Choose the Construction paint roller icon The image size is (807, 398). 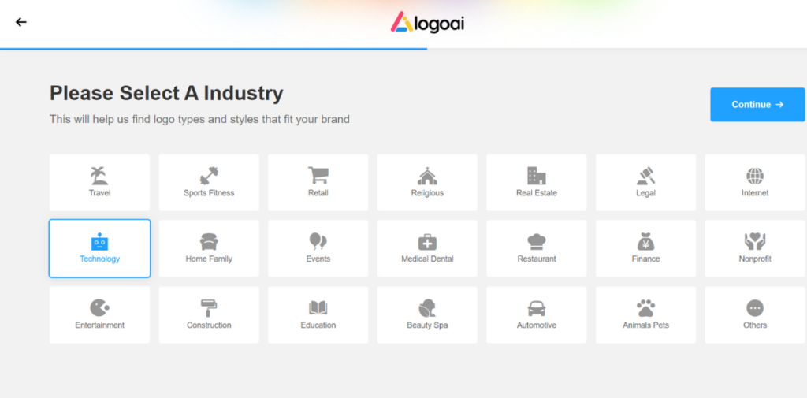[x=208, y=308]
